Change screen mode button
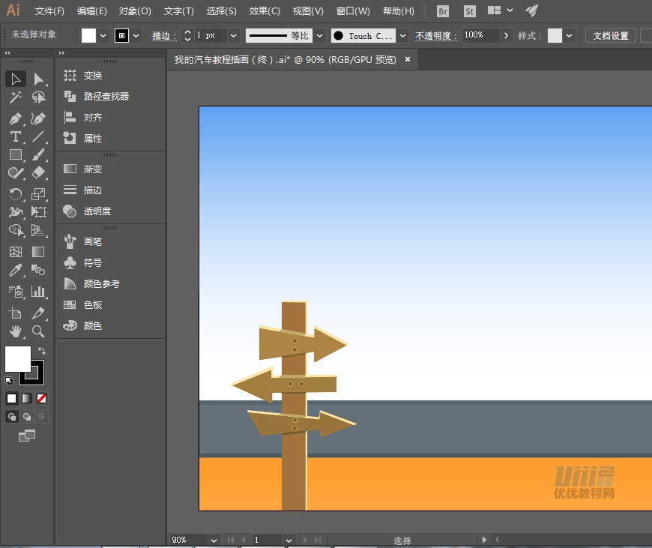 [x=27, y=436]
